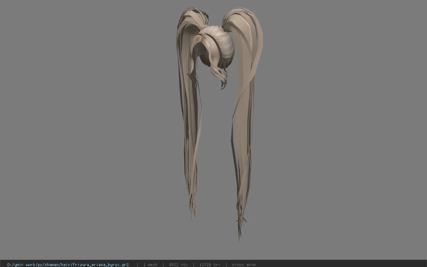The height and width of the screenshot is (267, 427).
Task: Click the '12720 tri' triangle count
Action: pyautogui.click(x=209, y=265)
